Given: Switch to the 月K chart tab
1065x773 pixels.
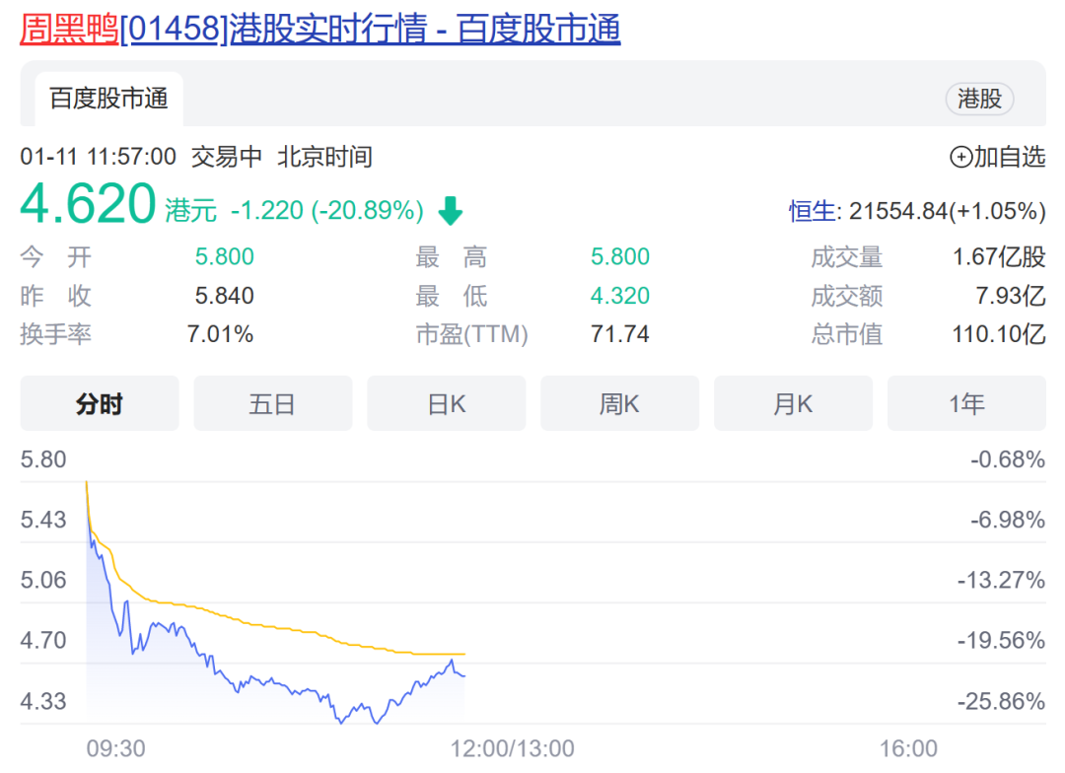Looking at the screenshot, I should (x=793, y=403).
